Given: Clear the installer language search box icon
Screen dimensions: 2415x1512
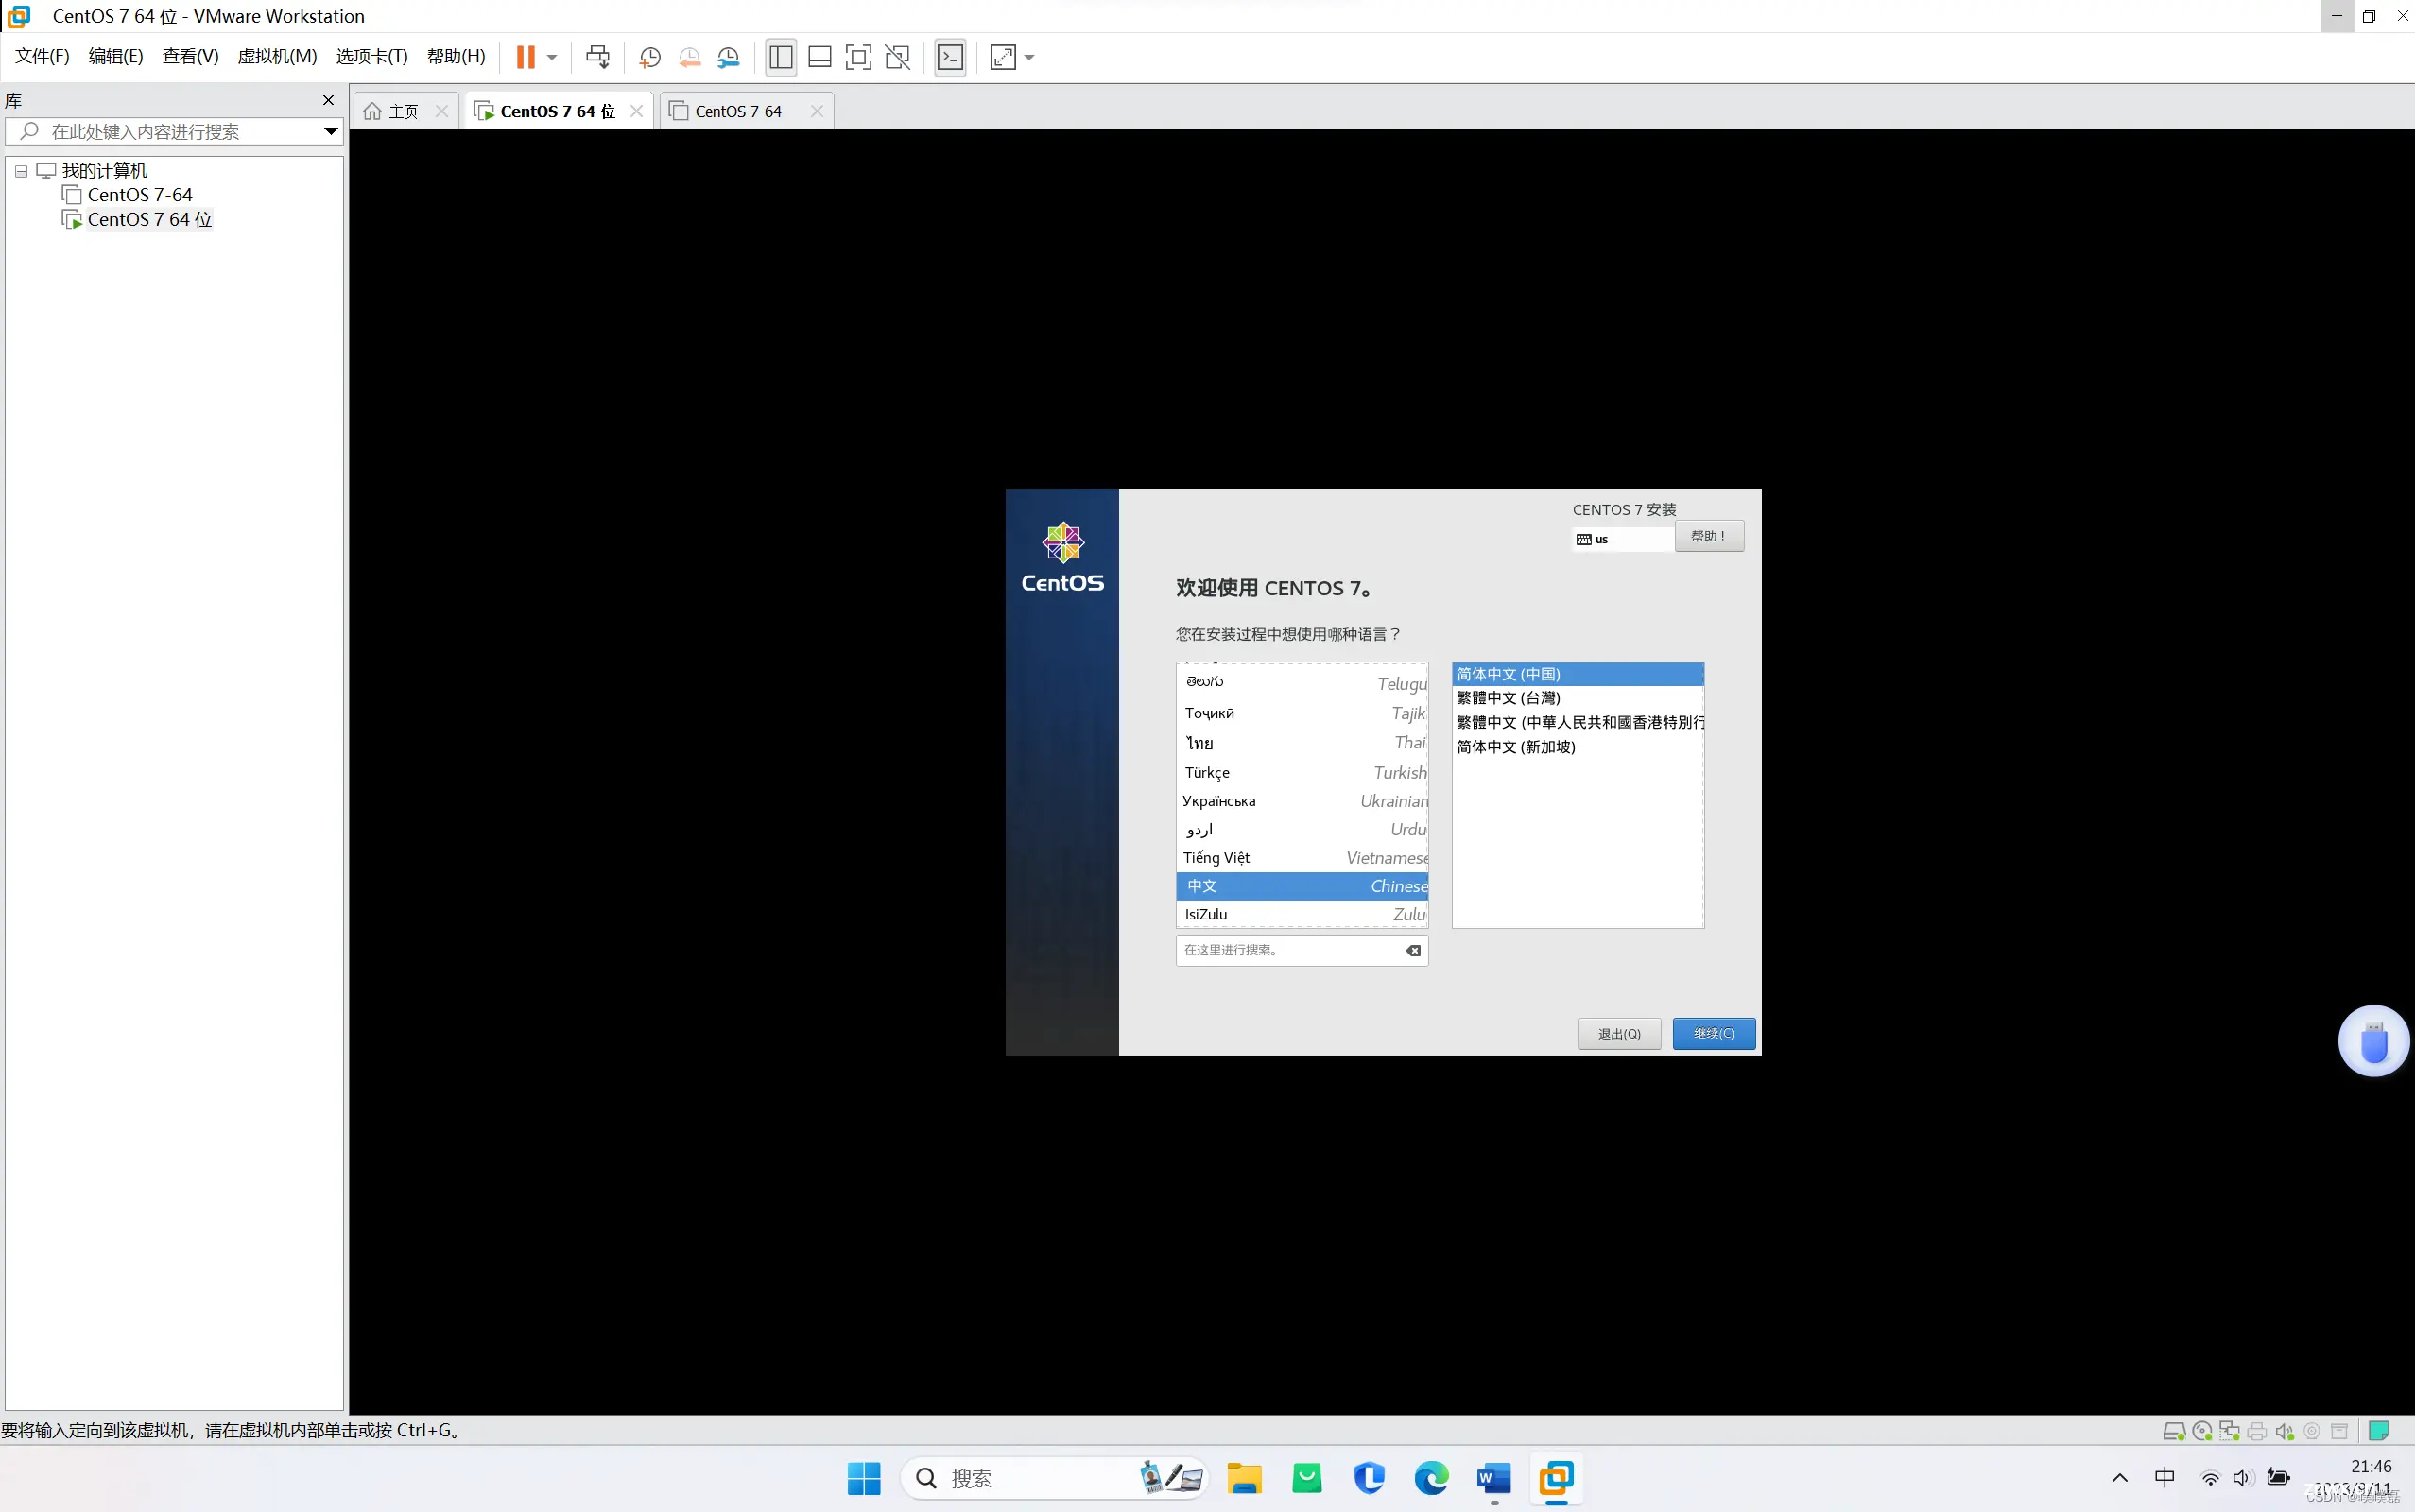Looking at the screenshot, I should pyautogui.click(x=1413, y=951).
